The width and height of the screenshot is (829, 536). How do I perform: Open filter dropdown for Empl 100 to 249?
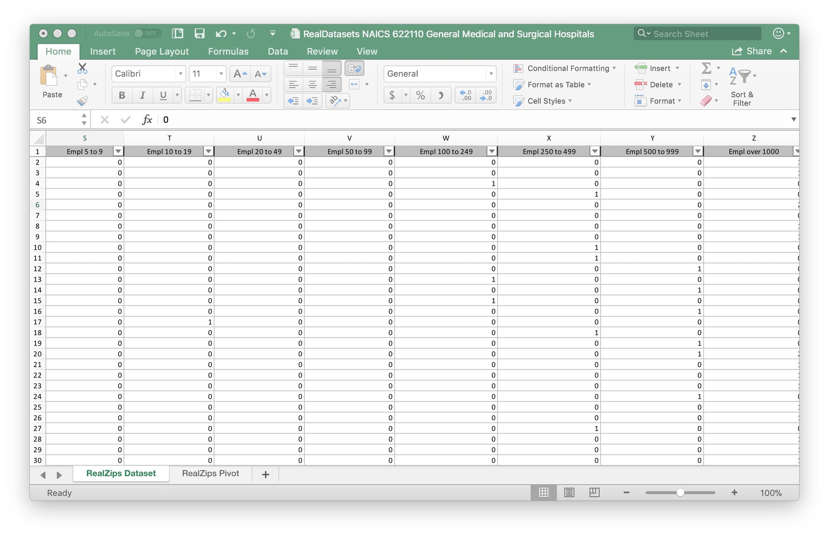point(491,151)
